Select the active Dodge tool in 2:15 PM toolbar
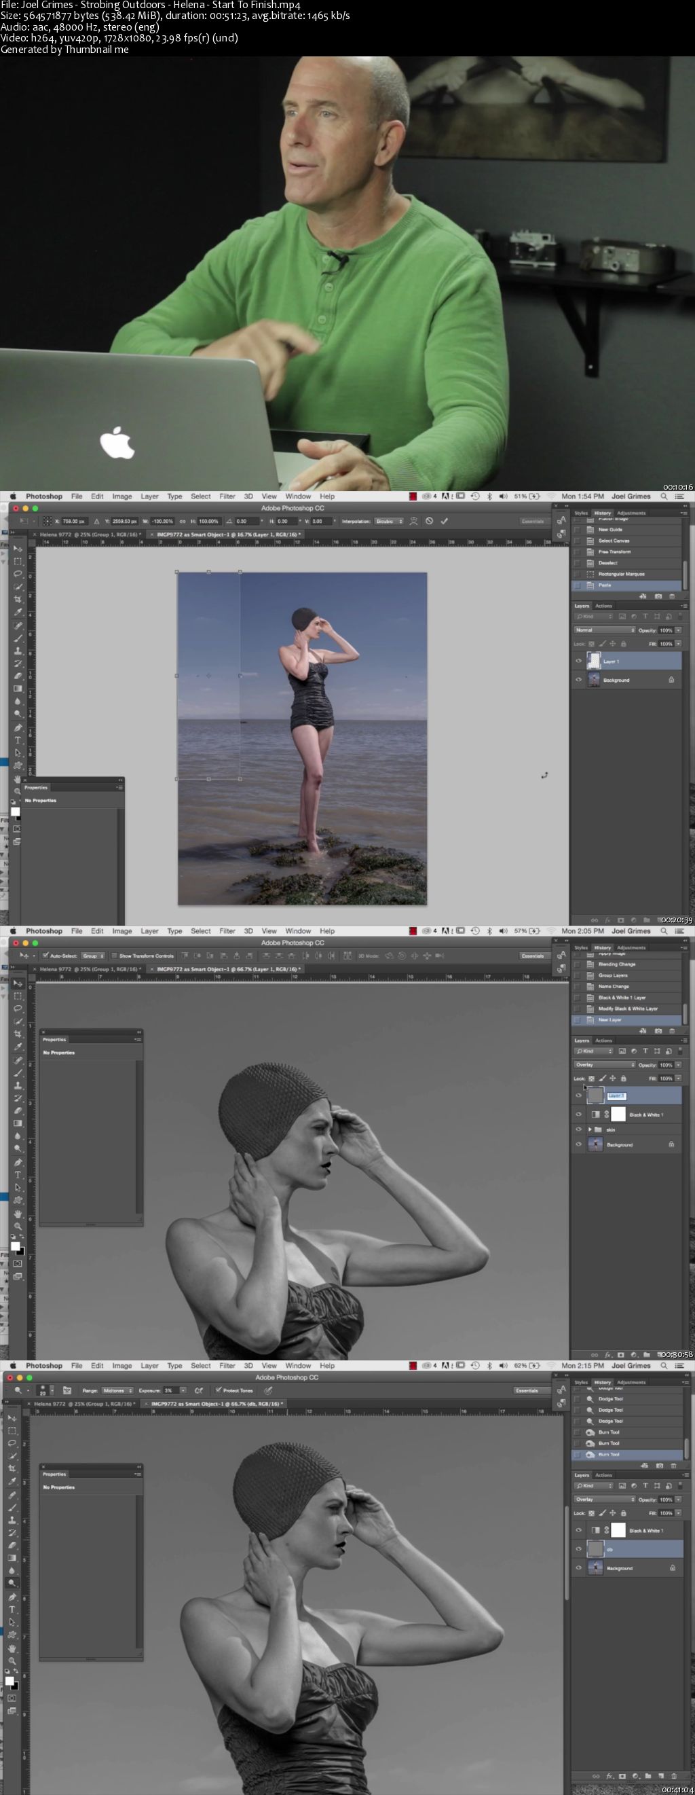Image resolution: width=695 pixels, height=1795 pixels. pyautogui.click(x=12, y=1584)
